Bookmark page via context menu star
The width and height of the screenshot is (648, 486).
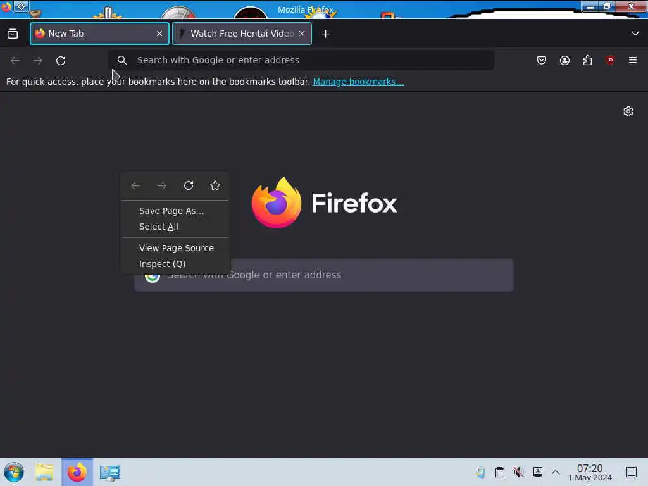(215, 185)
